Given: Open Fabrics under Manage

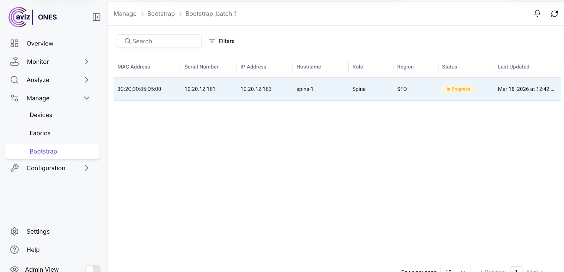Looking at the screenshot, I should pyautogui.click(x=40, y=133).
